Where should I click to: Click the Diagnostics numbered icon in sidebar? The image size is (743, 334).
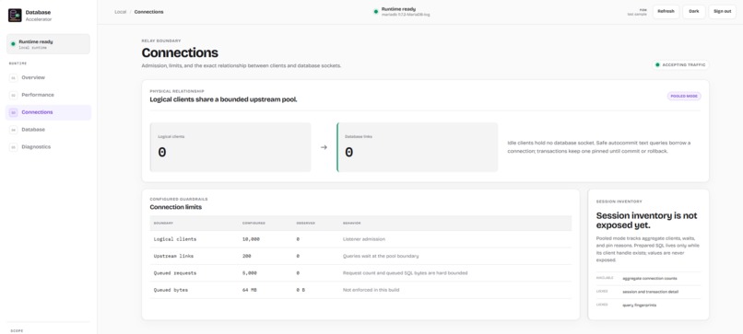pyautogui.click(x=13, y=147)
